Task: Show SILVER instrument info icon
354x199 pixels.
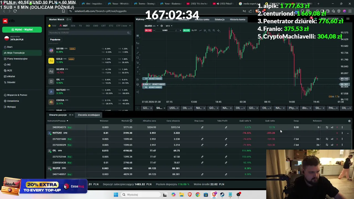Action: (x=162, y=26)
